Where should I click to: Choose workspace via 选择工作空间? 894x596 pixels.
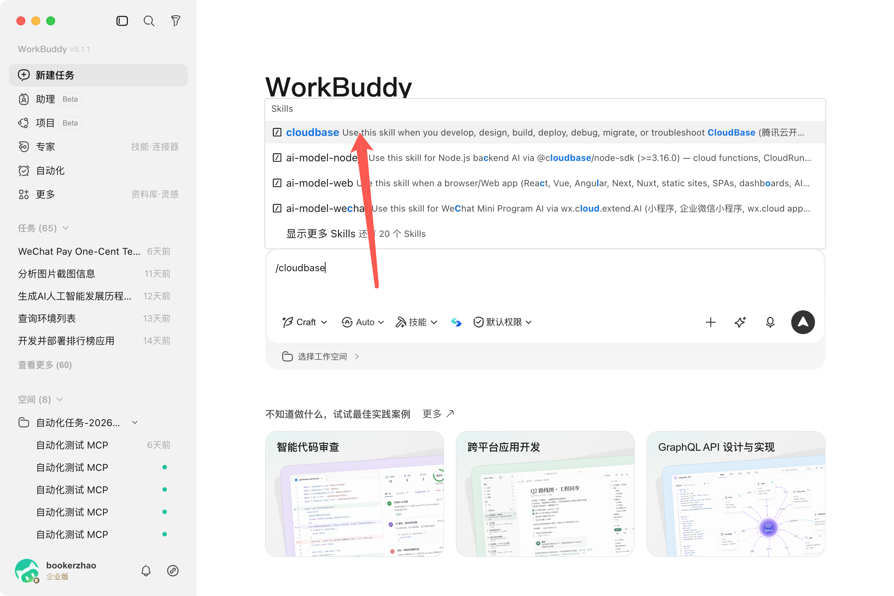[x=321, y=356]
